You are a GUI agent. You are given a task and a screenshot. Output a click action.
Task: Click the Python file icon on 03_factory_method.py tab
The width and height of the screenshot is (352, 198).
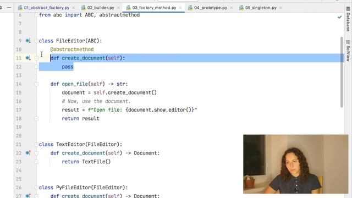(128, 8)
